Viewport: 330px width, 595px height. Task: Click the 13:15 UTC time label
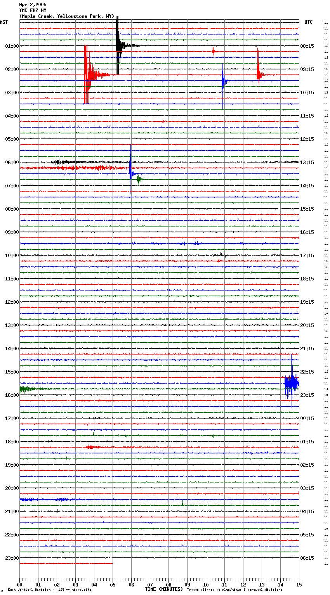point(307,163)
